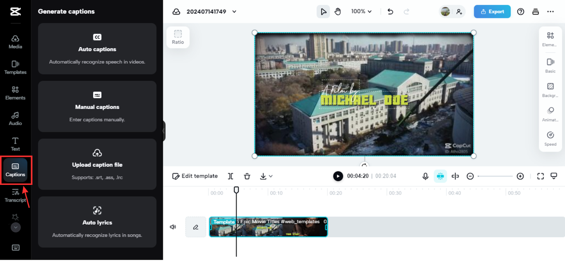Click the Export button
The height and width of the screenshot is (262, 565).
pos(492,12)
